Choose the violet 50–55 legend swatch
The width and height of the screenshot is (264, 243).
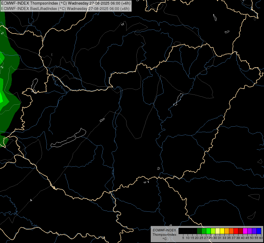point(254,231)
